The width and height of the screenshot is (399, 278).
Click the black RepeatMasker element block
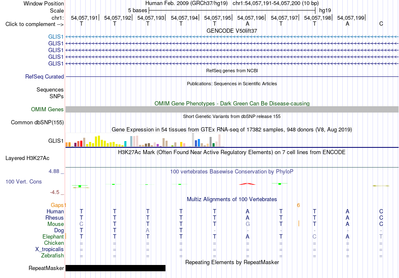coord(115,268)
